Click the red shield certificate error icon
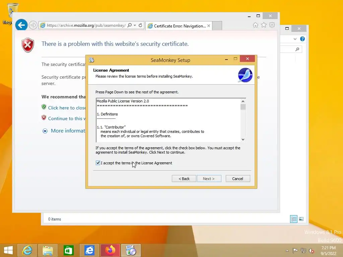This screenshot has height=257, width=343. click(28, 45)
